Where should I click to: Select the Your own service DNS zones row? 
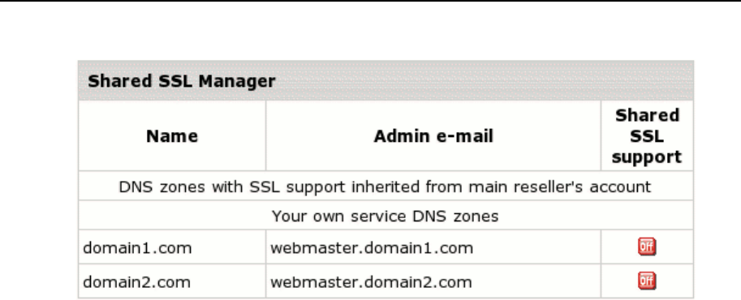(386, 216)
